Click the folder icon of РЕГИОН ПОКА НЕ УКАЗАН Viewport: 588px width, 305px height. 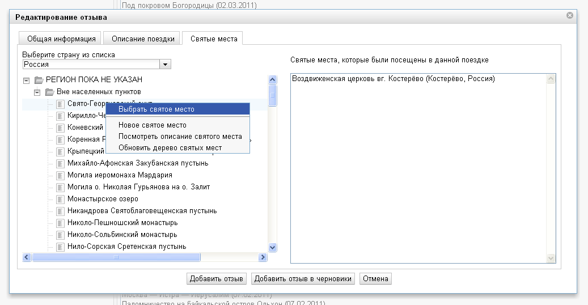(39, 80)
